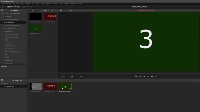The width and height of the screenshot is (200, 112).
Task: Expand the Resolve Project Backups folder
Action: [x=3, y=52]
